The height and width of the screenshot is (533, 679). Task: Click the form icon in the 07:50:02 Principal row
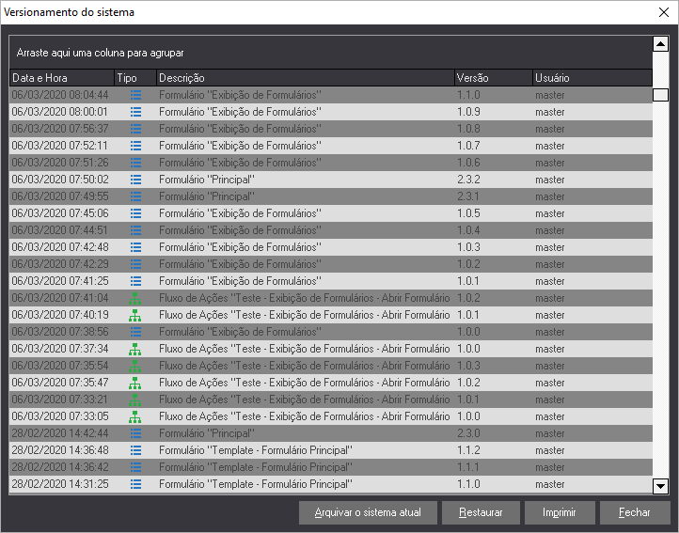(x=135, y=180)
